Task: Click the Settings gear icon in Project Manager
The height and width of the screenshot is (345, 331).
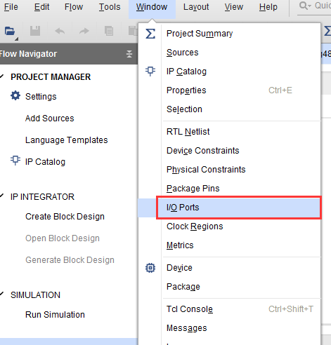Action: [x=15, y=96]
